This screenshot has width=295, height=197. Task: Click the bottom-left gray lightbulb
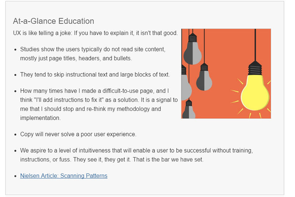[x=189, y=110]
